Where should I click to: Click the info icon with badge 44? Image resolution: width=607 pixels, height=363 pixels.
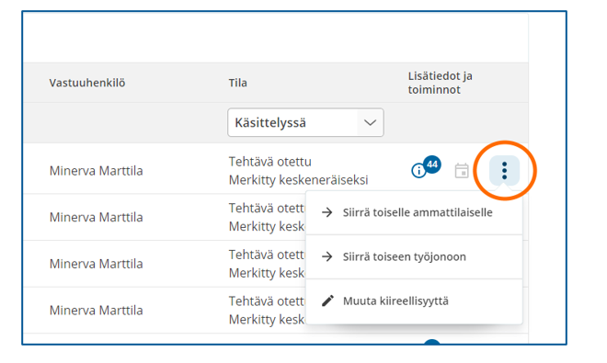418,170
